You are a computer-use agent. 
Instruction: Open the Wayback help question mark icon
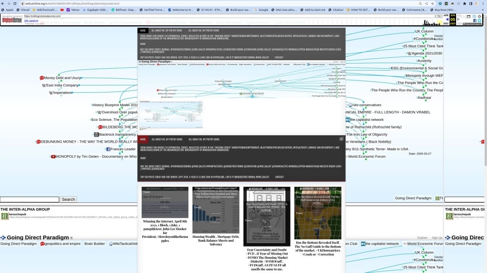coord(474,16)
